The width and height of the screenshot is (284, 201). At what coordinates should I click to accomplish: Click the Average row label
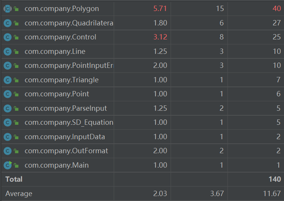click(19, 194)
